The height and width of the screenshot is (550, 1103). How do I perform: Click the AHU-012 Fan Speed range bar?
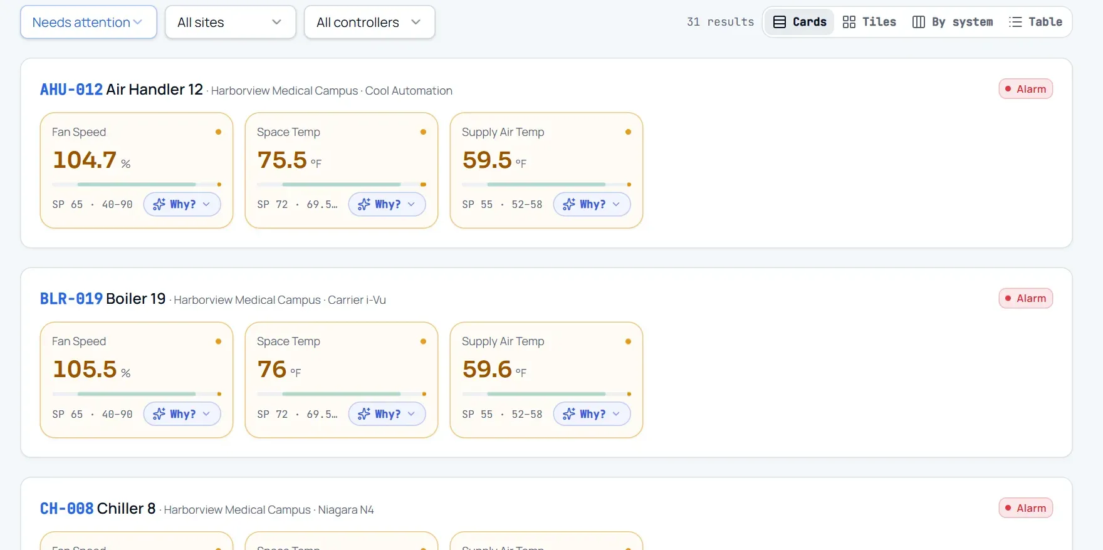coord(137,185)
